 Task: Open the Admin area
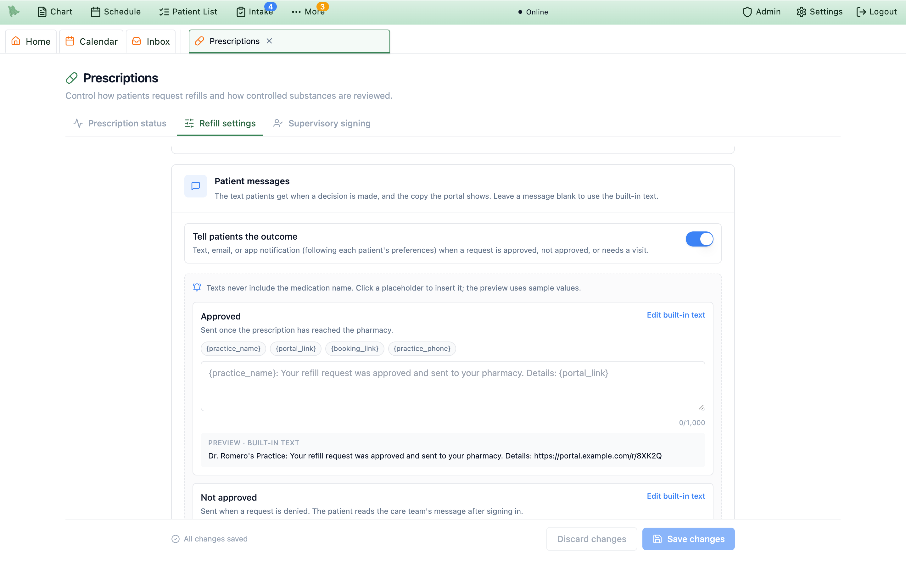pos(762,12)
